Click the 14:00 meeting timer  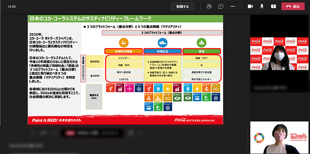11,6
